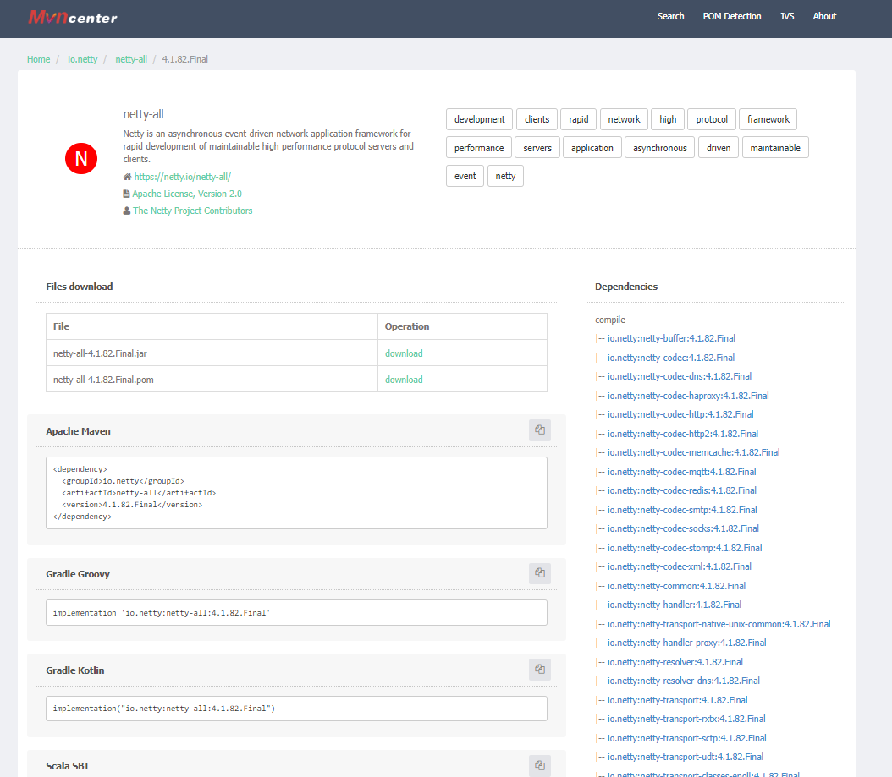
Task: Select the application tag
Action: pos(592,148)
